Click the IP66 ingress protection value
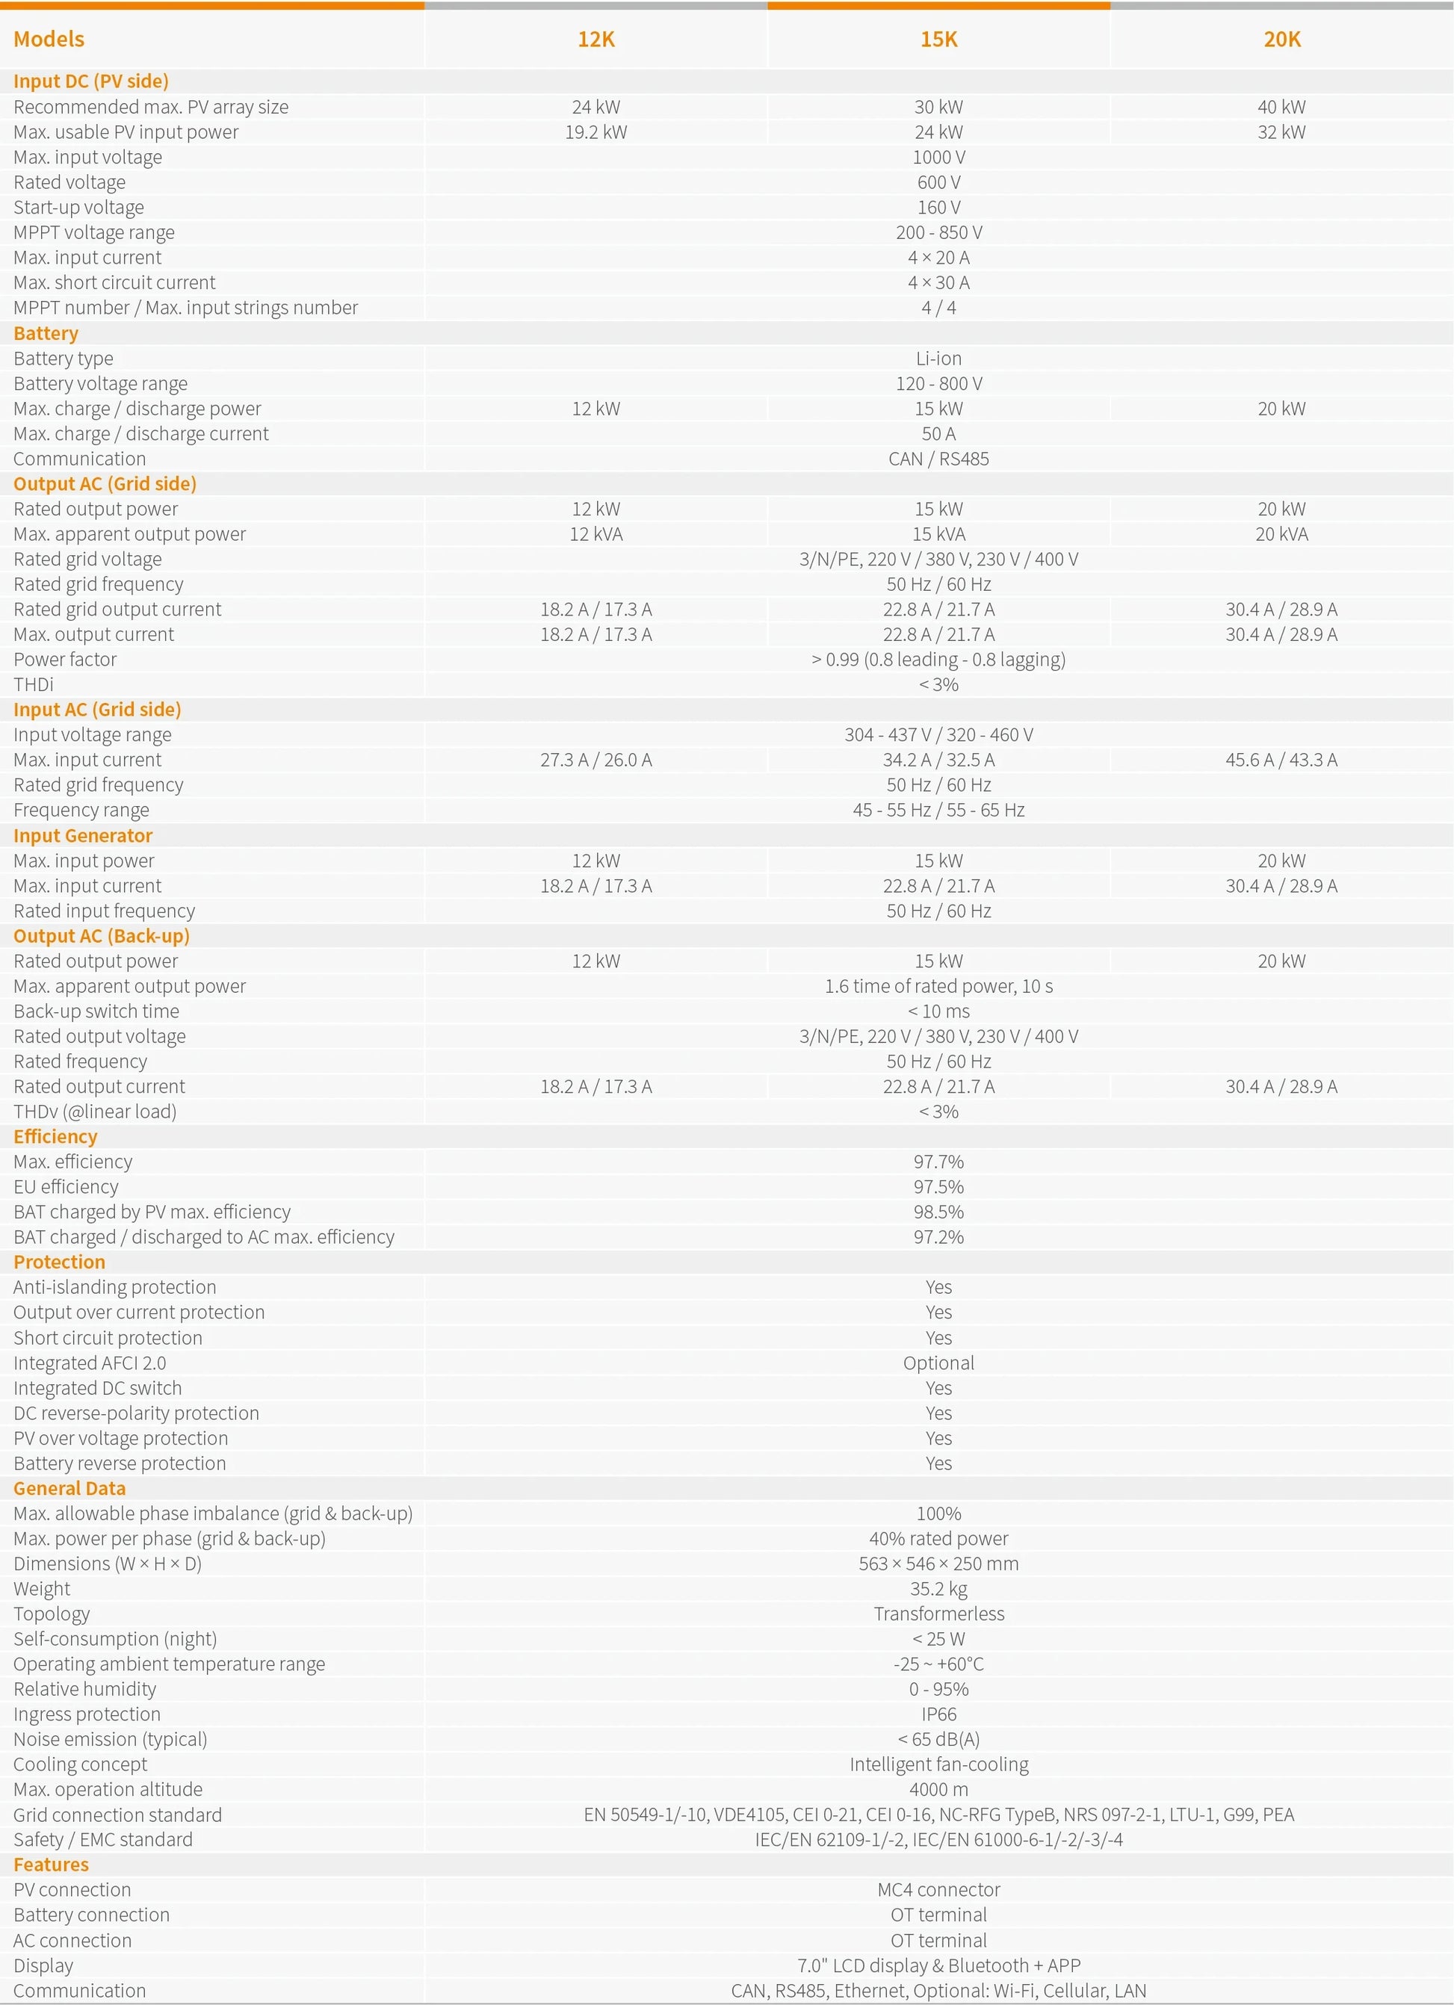Screen dimensions: 1454x2005 938,1713
